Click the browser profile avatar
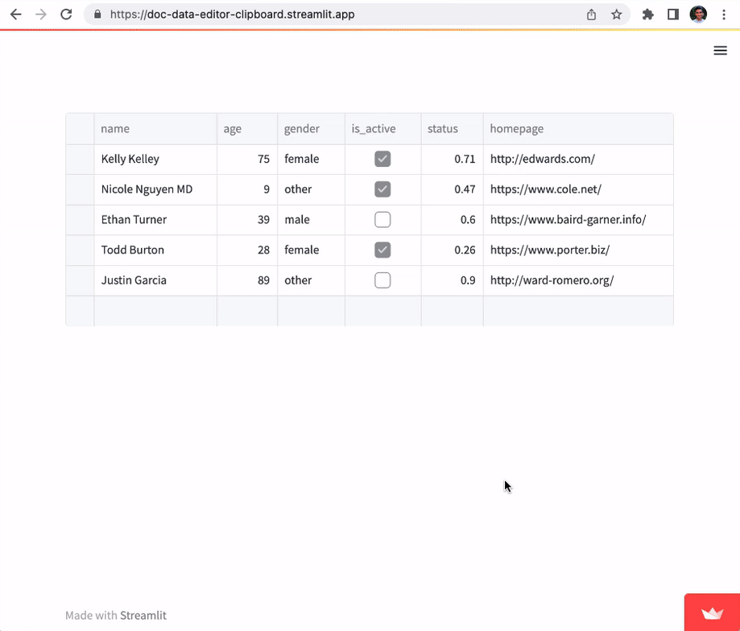The width and height of the screenshot is (740, 631). tap(698, 14)
